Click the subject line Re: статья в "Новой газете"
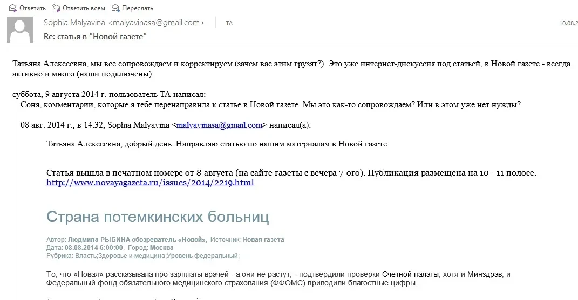578x300 pixels. click(x=94, y=37)
